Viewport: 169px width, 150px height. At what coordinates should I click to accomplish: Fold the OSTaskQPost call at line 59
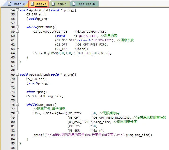click(x=17, y=31)
